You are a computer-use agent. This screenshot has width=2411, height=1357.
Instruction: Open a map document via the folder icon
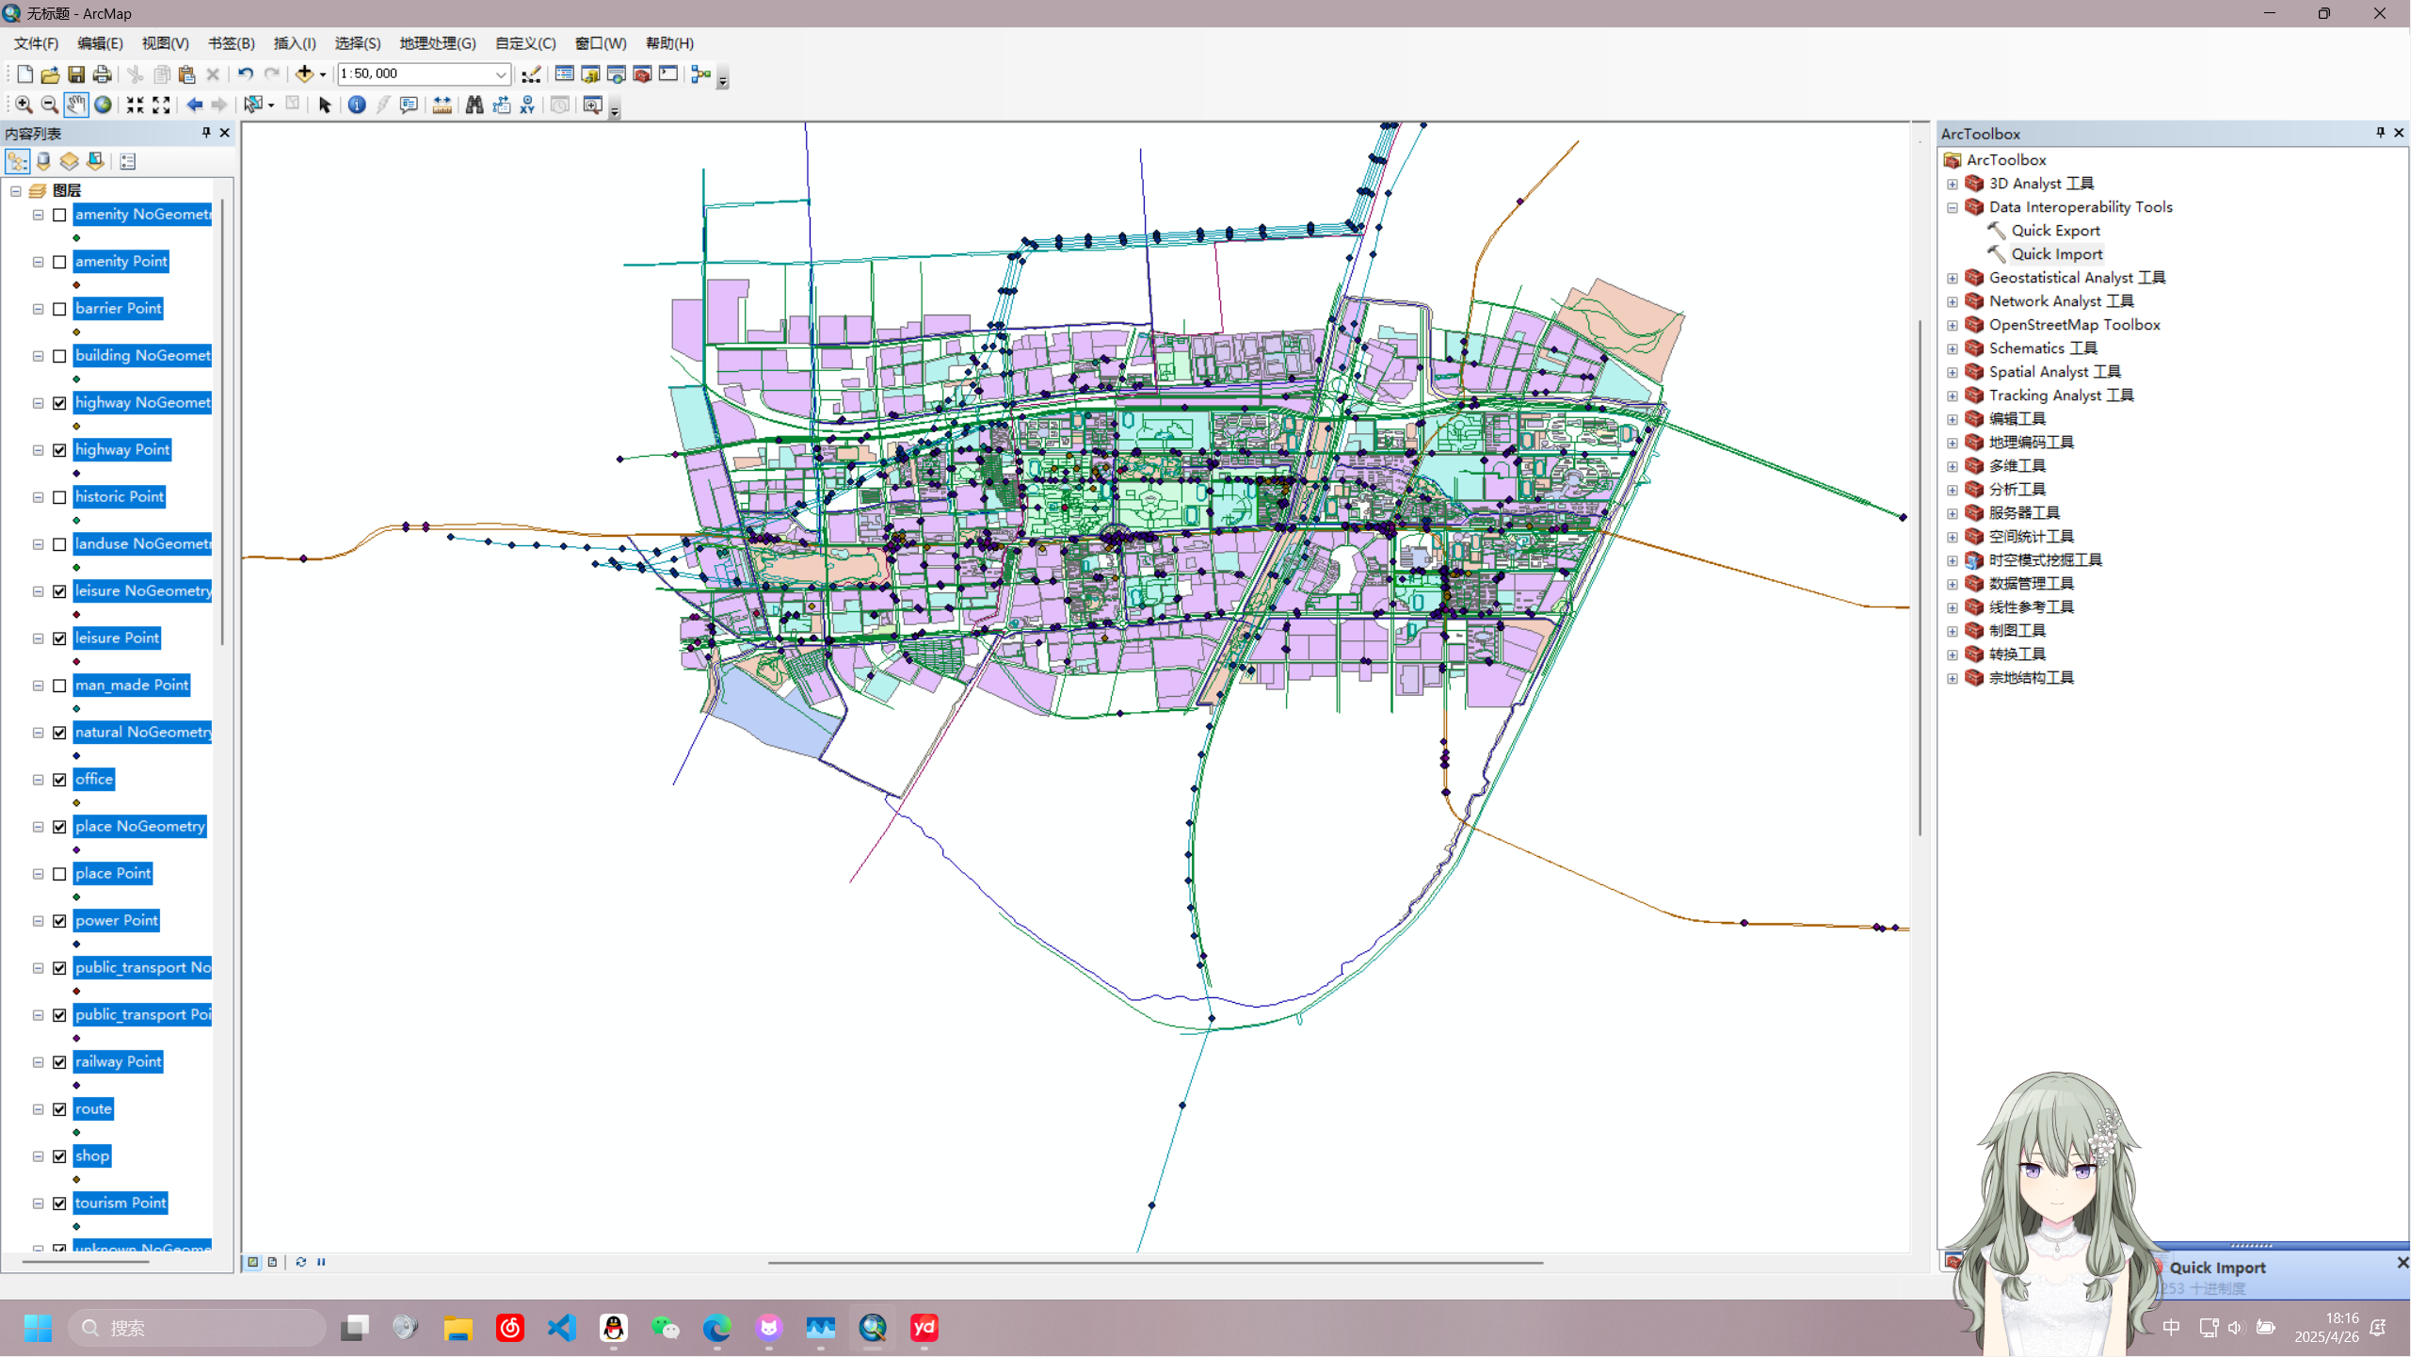pyautogui.click(x=50, y=73)
